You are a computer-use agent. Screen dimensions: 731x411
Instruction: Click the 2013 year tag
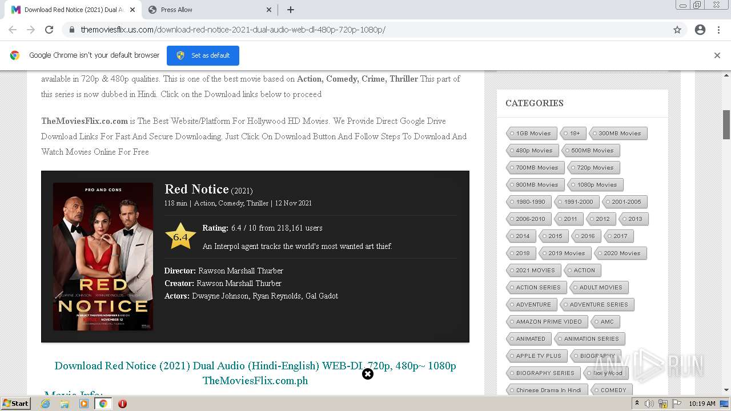pos(634,219)
